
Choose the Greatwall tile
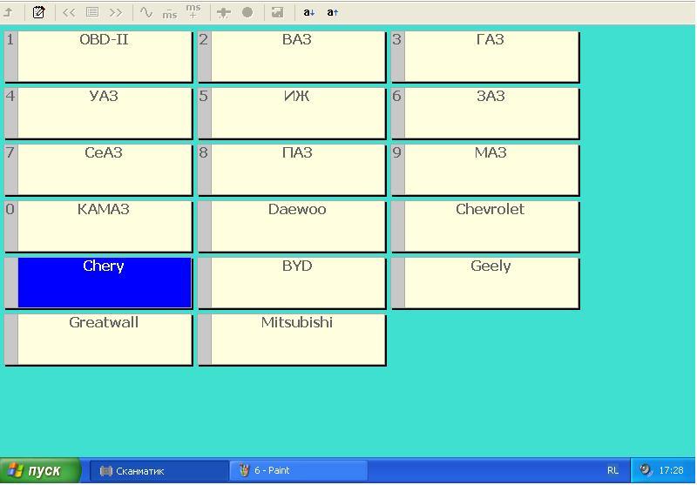point(98,340)
